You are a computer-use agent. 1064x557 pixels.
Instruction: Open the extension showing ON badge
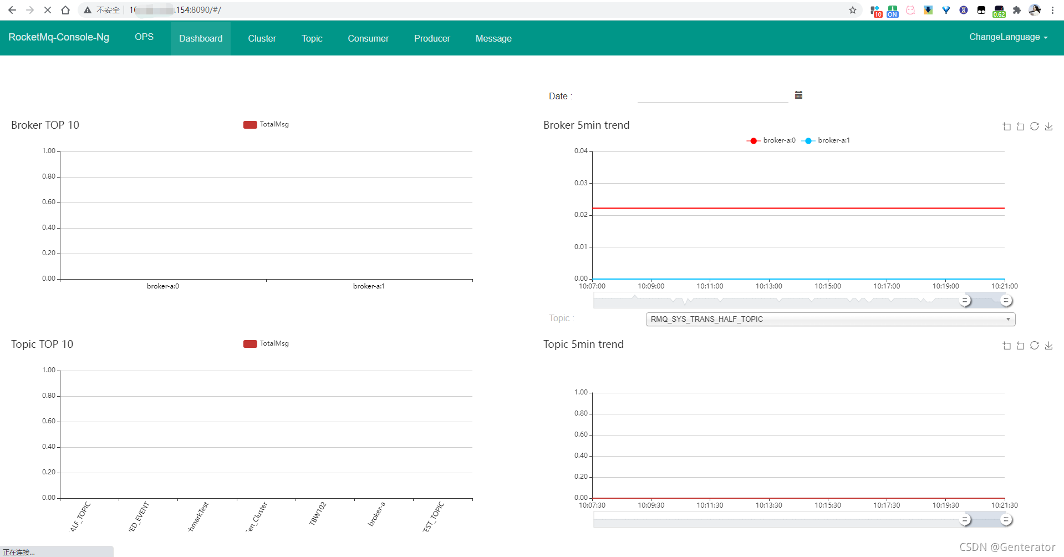point(893,11)
